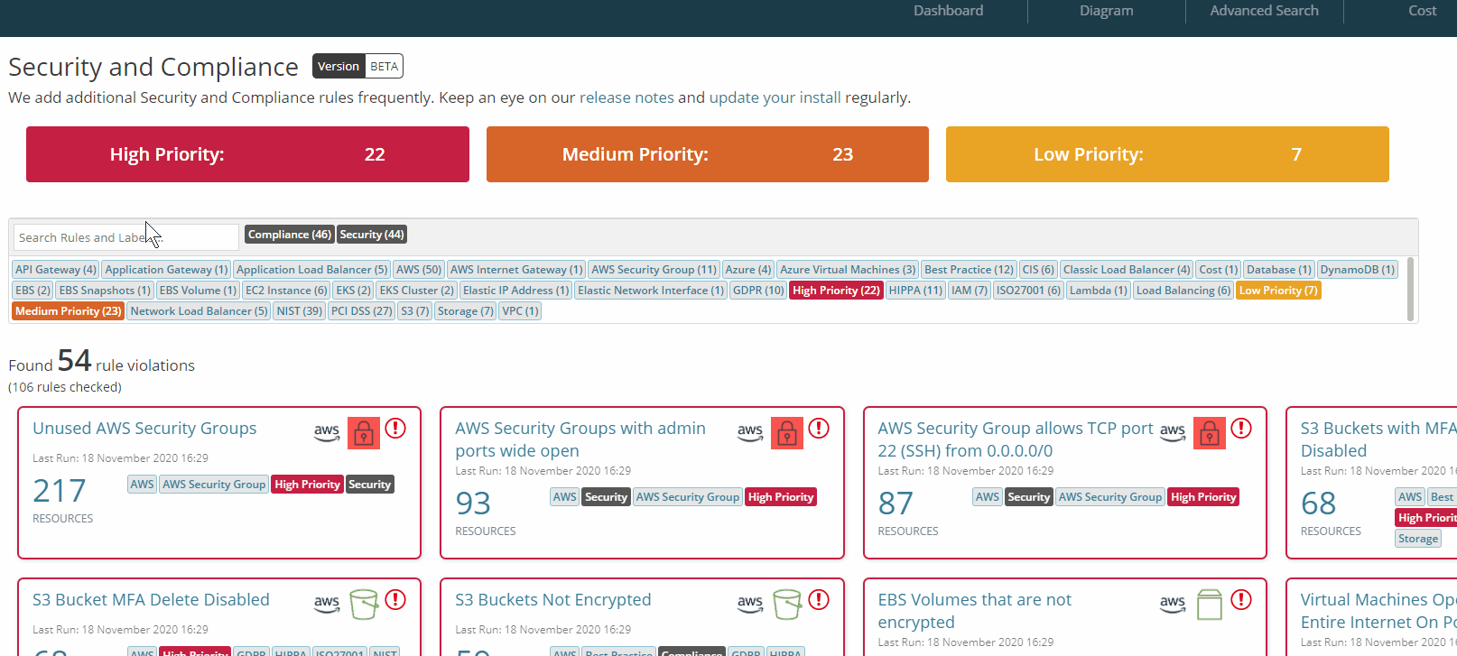This screenshot has height=656, width=1457.
Task: Click the alert icon on EBS Volumes not encrypted card
Action: (x=1241, y=600)
